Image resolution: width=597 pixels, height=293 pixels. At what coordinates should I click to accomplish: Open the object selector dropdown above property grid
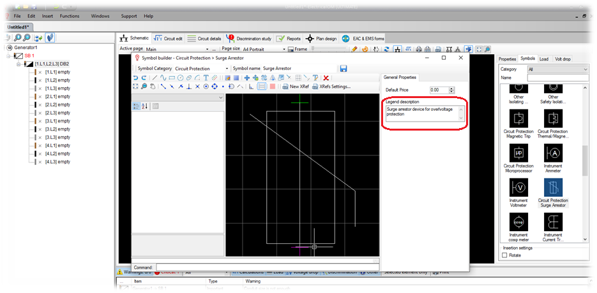pyautogui.click(x=221, y=97)
